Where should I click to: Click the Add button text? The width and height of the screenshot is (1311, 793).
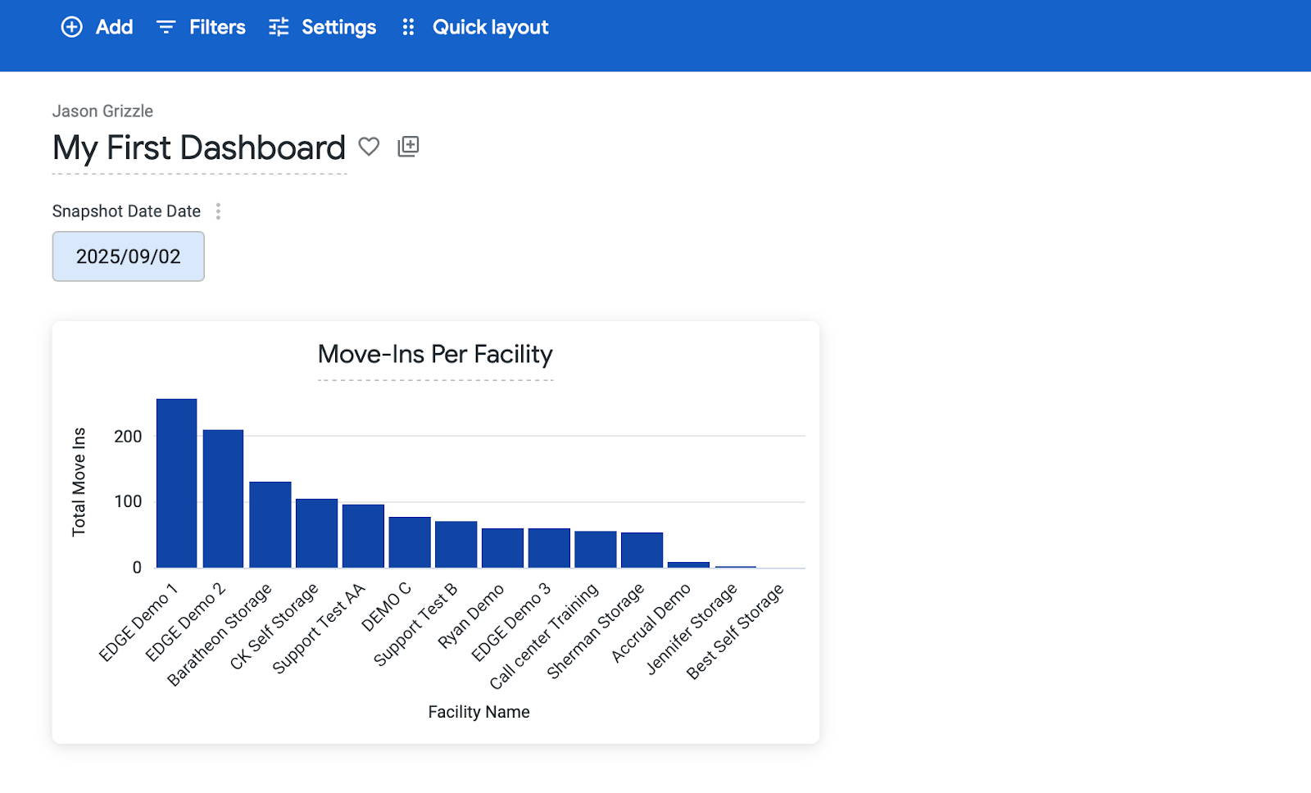pyautogui.click(x=114, y=27)
